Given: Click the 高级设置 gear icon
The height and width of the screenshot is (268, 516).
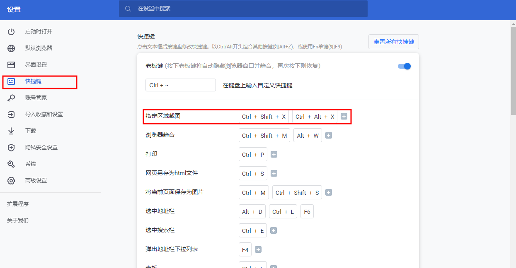Looking at the screenshot, I should click(10, 180).
